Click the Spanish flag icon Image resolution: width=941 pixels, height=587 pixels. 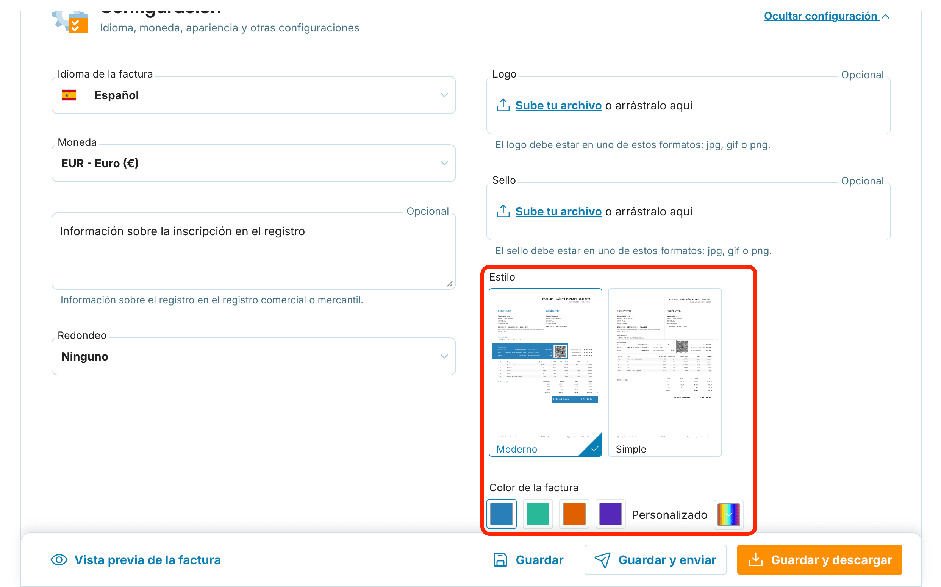tap(69, 95)
